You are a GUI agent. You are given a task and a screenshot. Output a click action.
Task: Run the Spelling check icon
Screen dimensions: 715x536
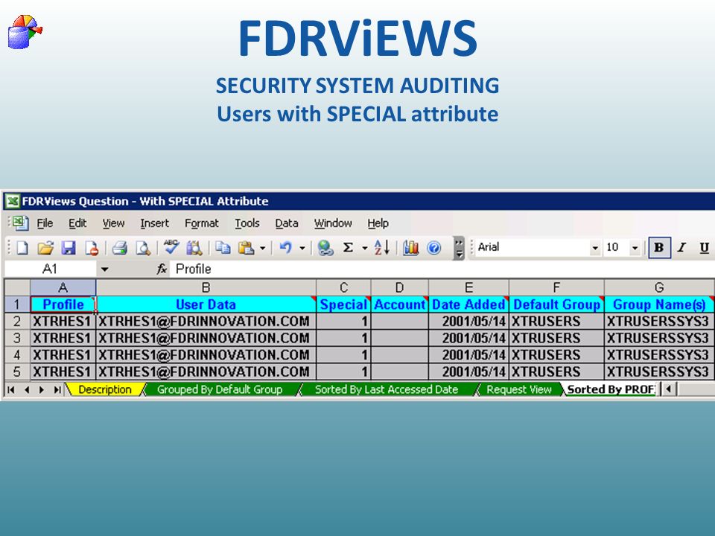(x=171, y=247)
